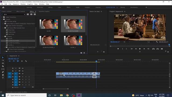Image resolution: width=172 pixels, height=97 pixels.
Task: Open Premiere Pro from the taskbar
Action: click(79, 95)
